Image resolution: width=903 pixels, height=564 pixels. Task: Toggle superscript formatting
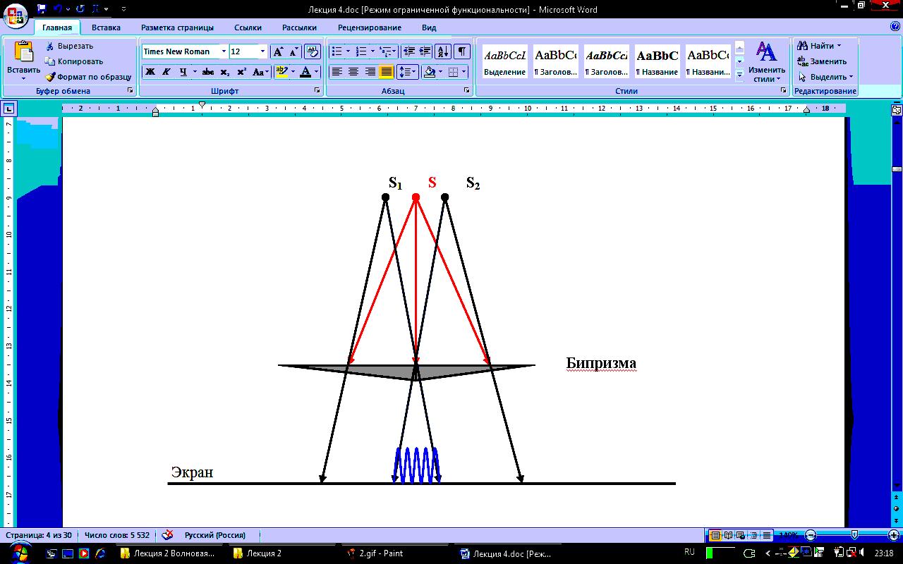click(x=241, y=72)
